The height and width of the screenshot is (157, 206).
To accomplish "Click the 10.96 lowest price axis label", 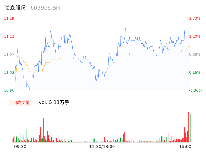I will [x=9, y=90].
